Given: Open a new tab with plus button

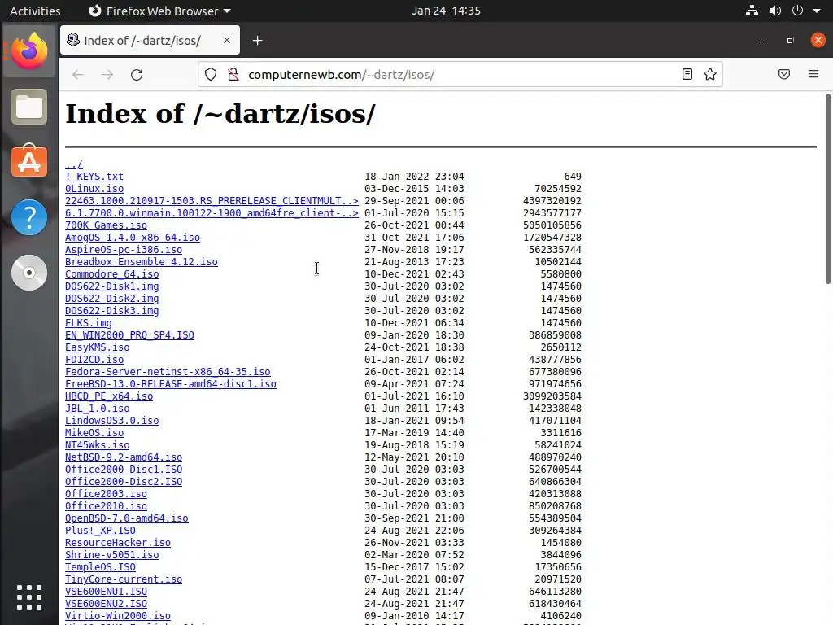Looking at the screenshot, I should [258, 41].
